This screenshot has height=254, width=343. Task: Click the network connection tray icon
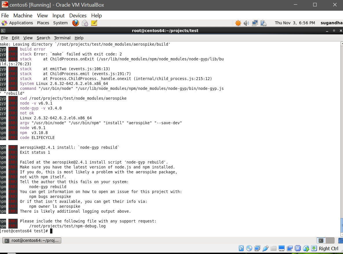tap(255, 23)
